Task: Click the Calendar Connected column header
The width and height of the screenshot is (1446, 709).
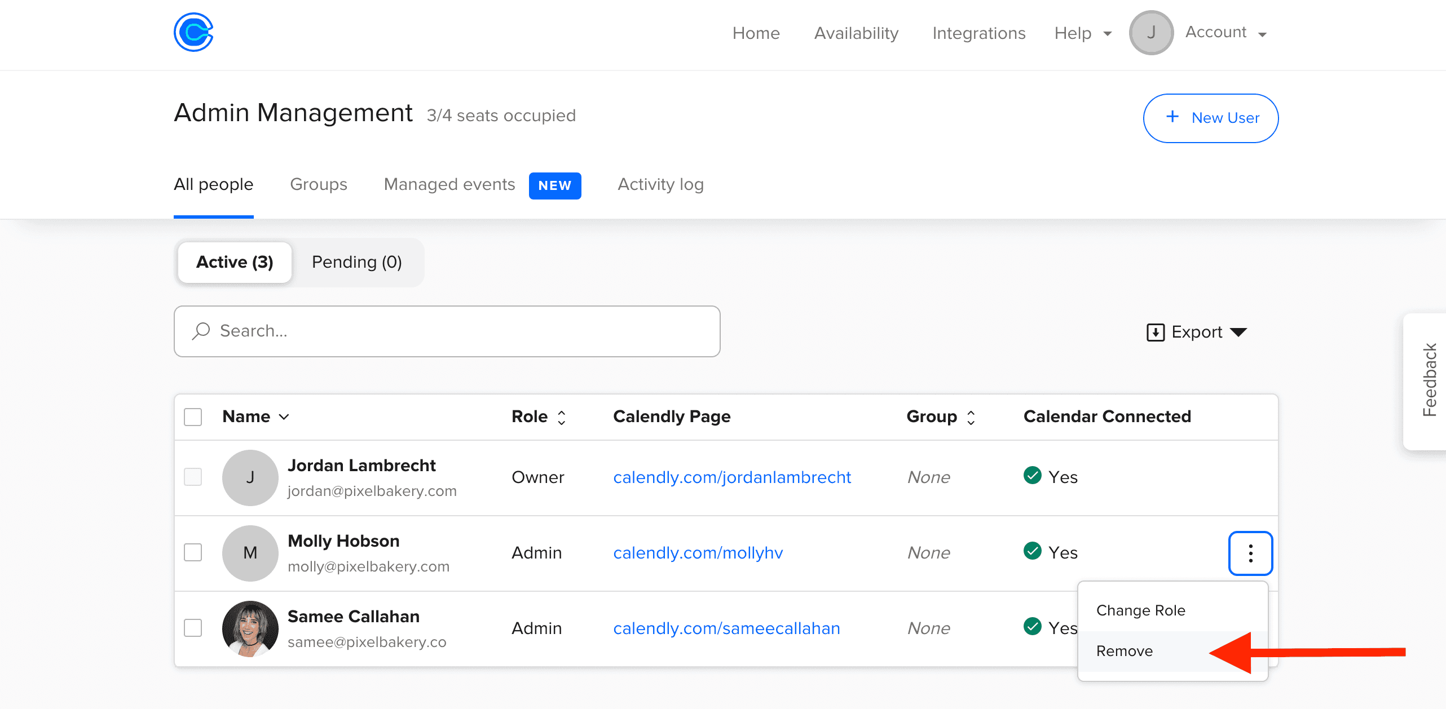Action: (x=1106, y=417)
